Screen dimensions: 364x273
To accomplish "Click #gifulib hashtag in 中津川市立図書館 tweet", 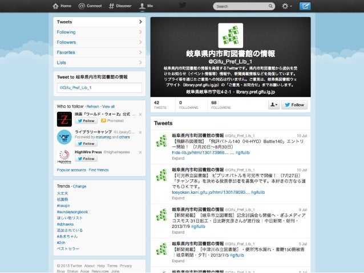I will (237, 255).
